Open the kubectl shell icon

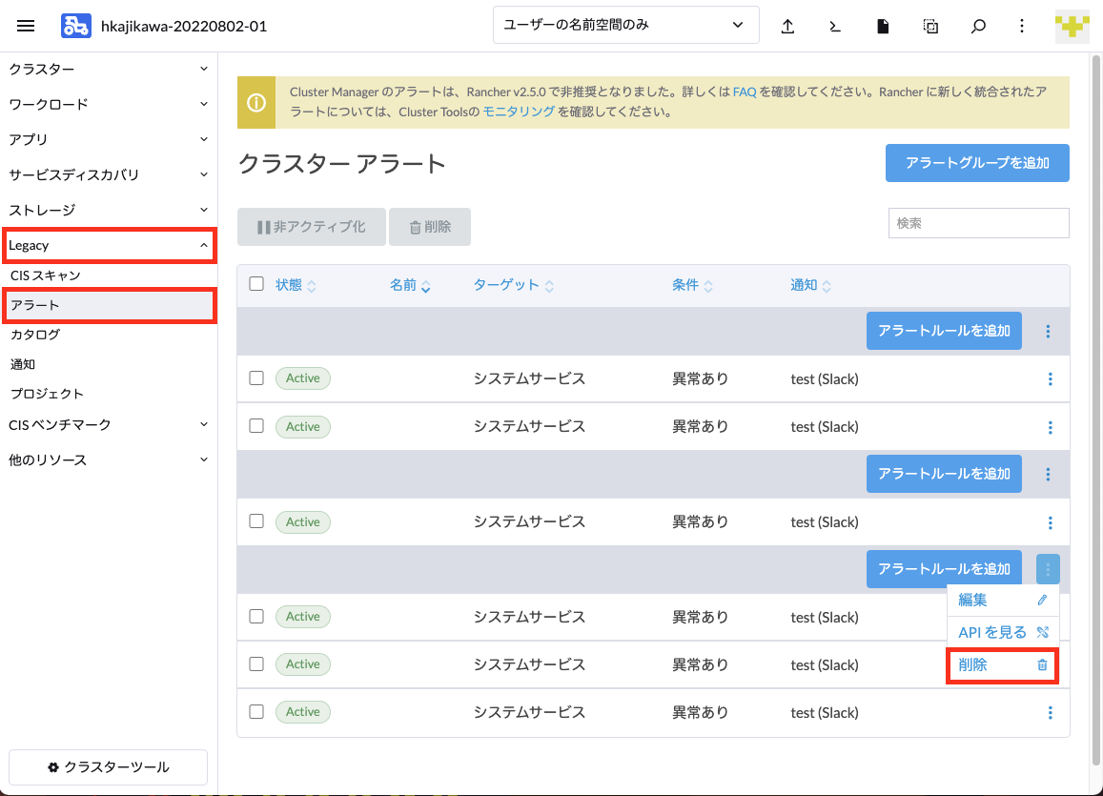[835, 26]
